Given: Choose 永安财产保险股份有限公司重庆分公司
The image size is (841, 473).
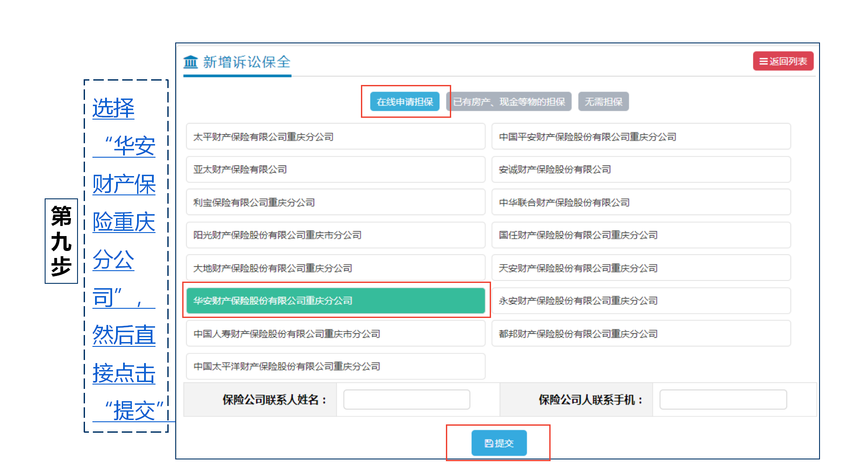Looking at the screenshot, I should coord(641,301).
